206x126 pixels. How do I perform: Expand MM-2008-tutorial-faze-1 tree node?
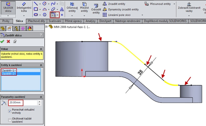coord(46,27)
